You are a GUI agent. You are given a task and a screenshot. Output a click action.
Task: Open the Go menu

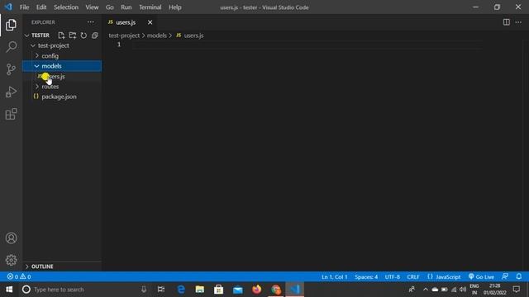click(110, 7)
